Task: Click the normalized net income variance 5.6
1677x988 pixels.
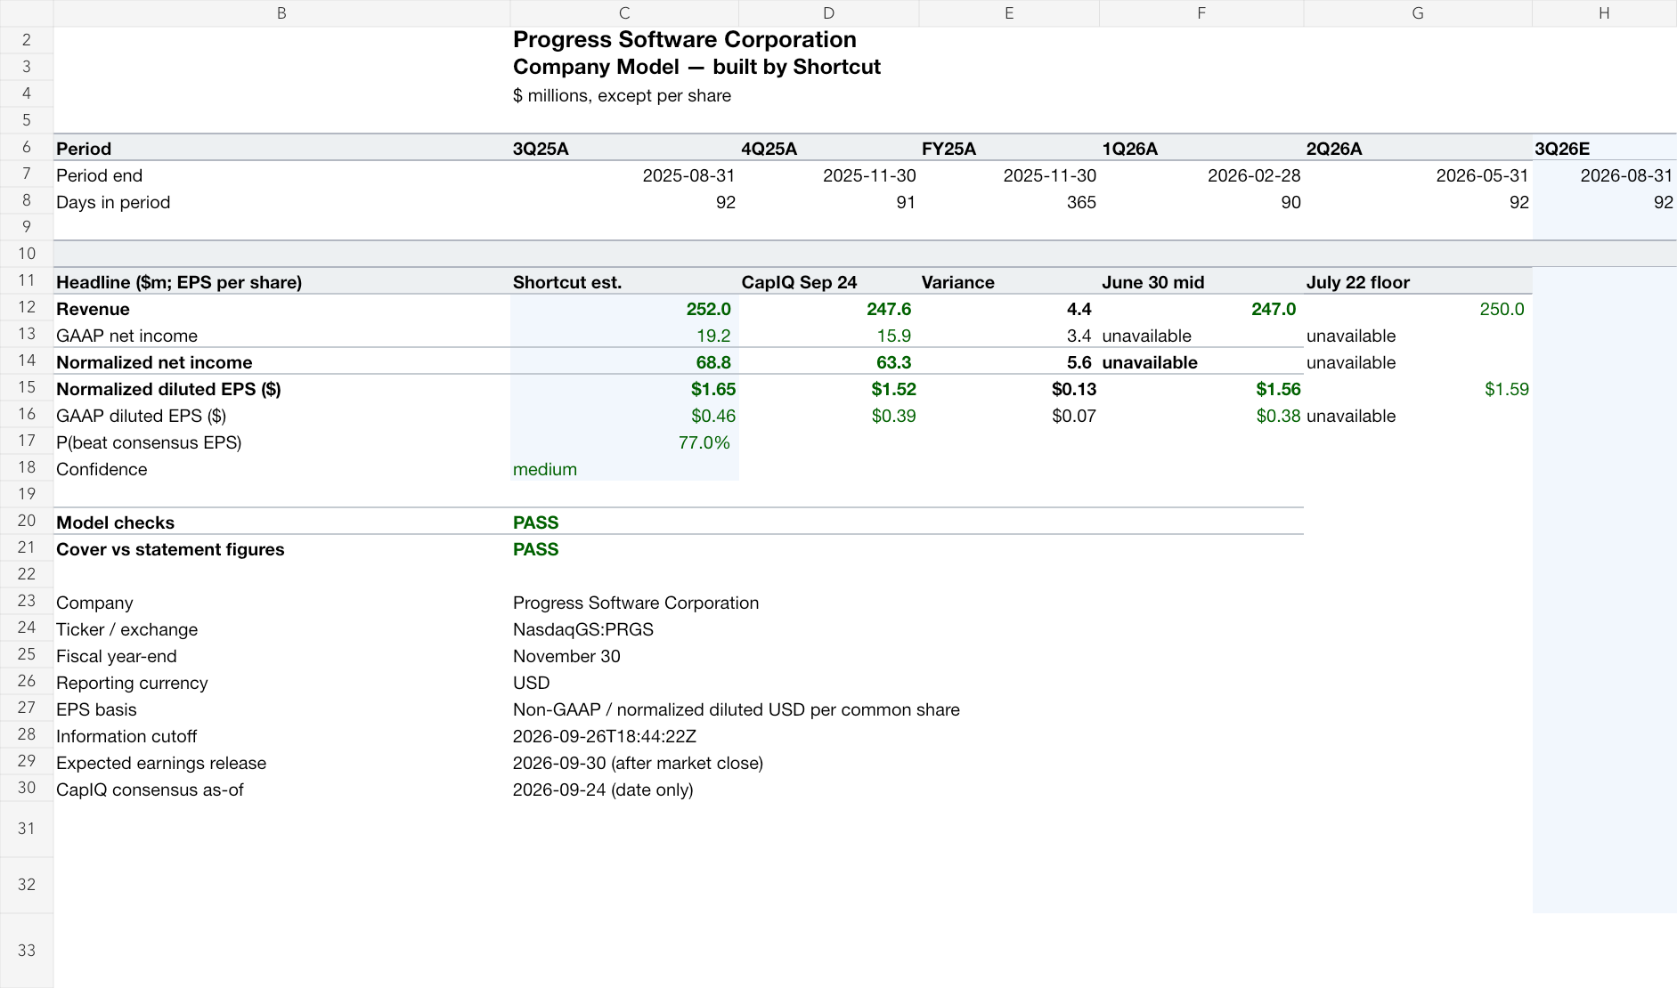Action: click(1079, 362)
